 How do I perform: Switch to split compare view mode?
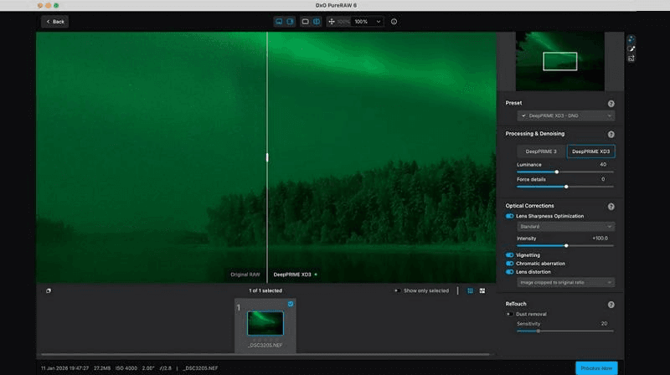coord(317,22)
